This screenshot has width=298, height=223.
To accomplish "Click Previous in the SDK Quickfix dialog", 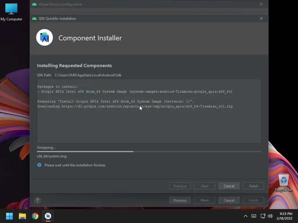I will (x=180, y=186).
